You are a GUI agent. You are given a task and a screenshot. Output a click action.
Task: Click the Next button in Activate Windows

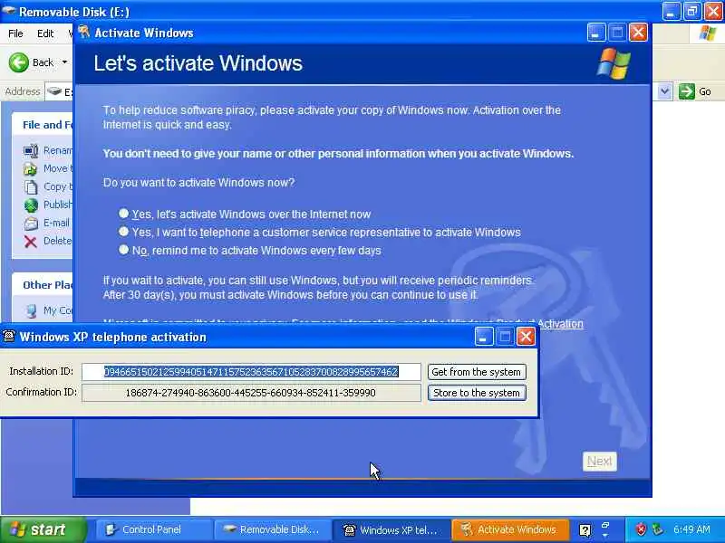pyautogui.click(x=599, y=462)
